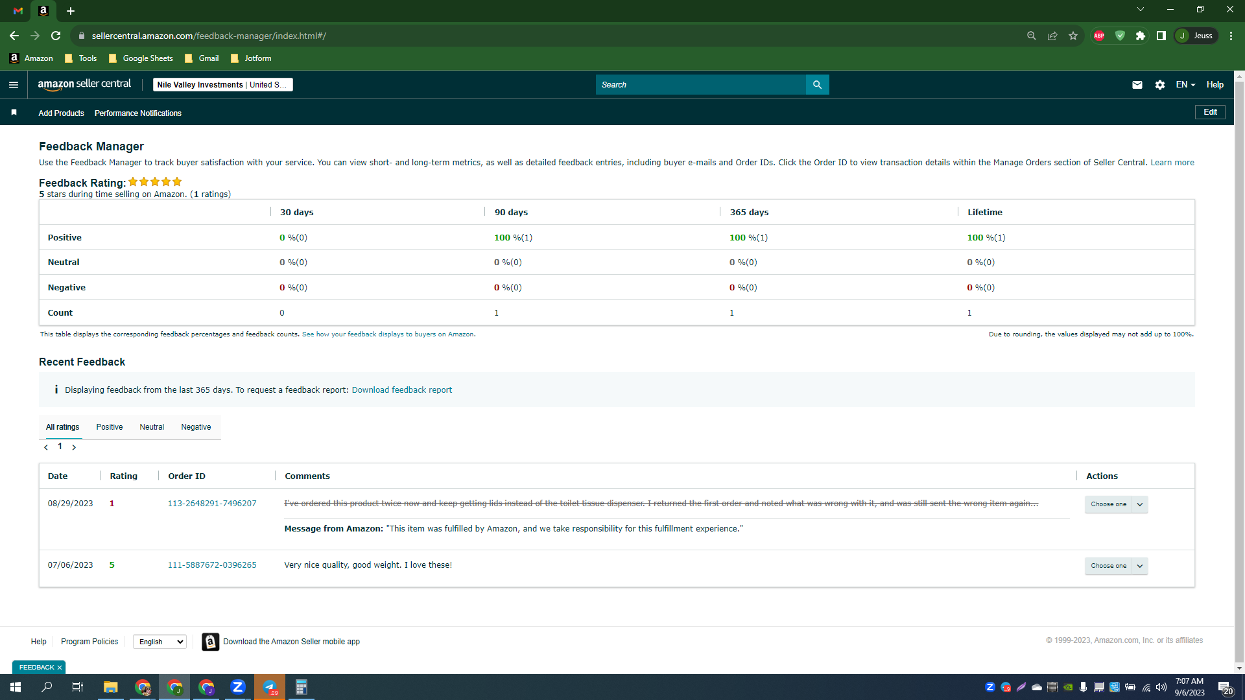
Task: Open the browser zoom magnifier icon
Action: point(1031,36)
